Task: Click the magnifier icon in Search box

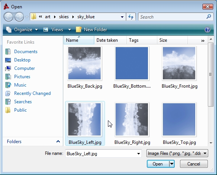Action: pyautogui.click(x=209, y=17)
